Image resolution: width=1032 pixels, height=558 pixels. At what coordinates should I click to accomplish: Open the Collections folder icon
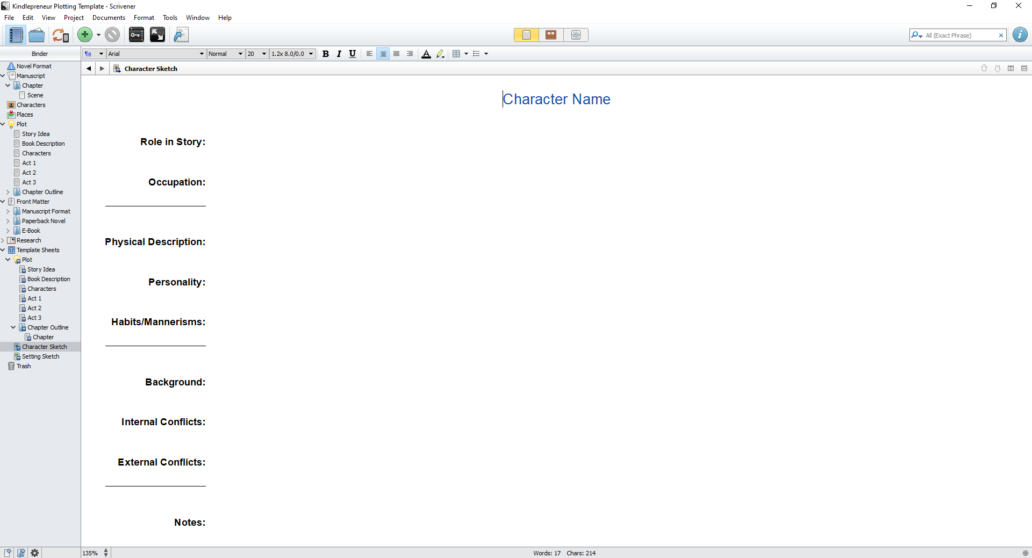[36, 35]
